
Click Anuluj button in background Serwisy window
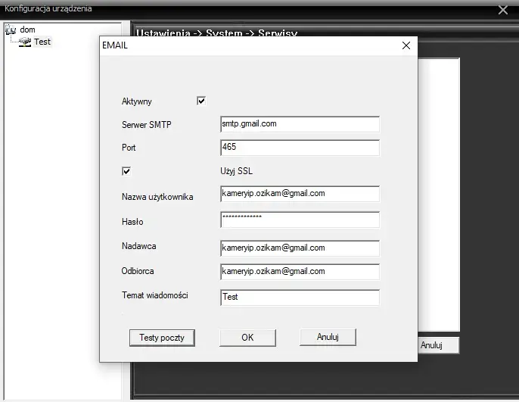[438, 345]
